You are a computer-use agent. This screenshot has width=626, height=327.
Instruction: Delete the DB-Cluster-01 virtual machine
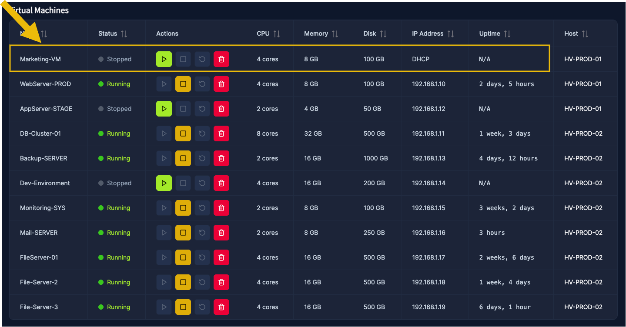221,133
